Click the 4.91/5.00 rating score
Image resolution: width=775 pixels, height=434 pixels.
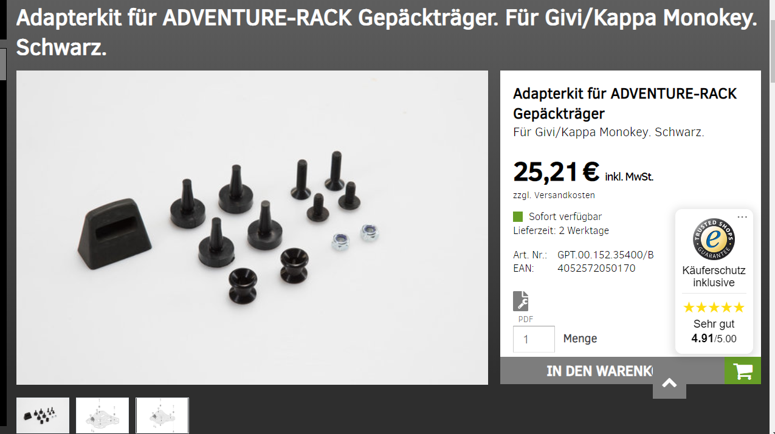(714, 339)
